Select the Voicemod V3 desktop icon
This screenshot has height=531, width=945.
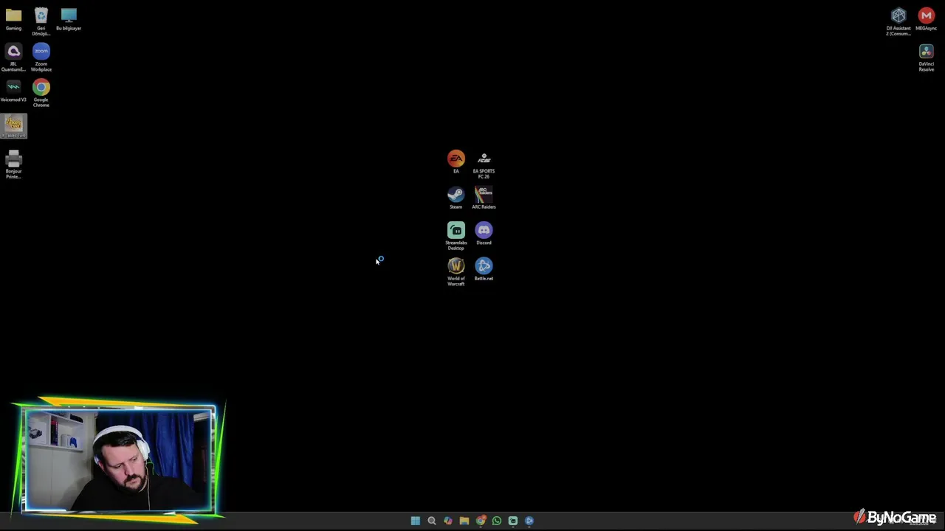13,91
